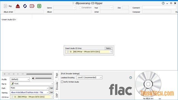Click the Composer input field
This screenshot has width=178, height=100.
(x=157, y=12)
